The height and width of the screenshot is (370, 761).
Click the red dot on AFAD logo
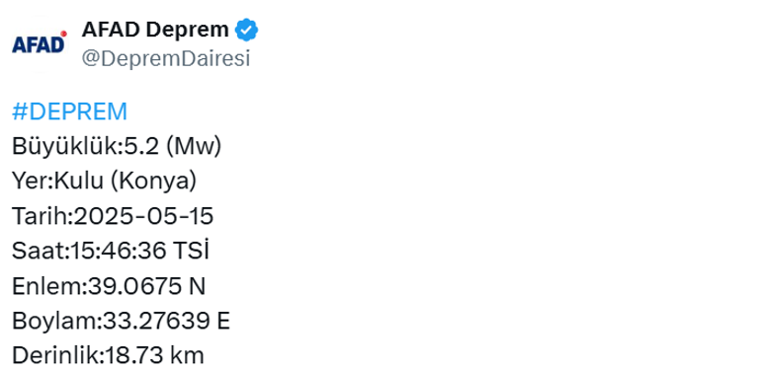click(x=63, y=34)
